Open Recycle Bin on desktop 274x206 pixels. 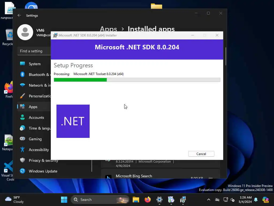pyautogui.click(x=8, y=37)
